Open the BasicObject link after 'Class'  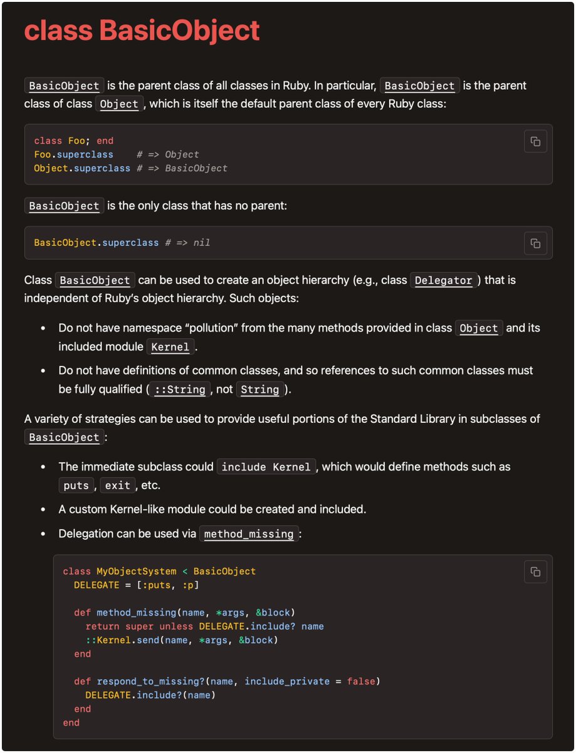[95, 280]
